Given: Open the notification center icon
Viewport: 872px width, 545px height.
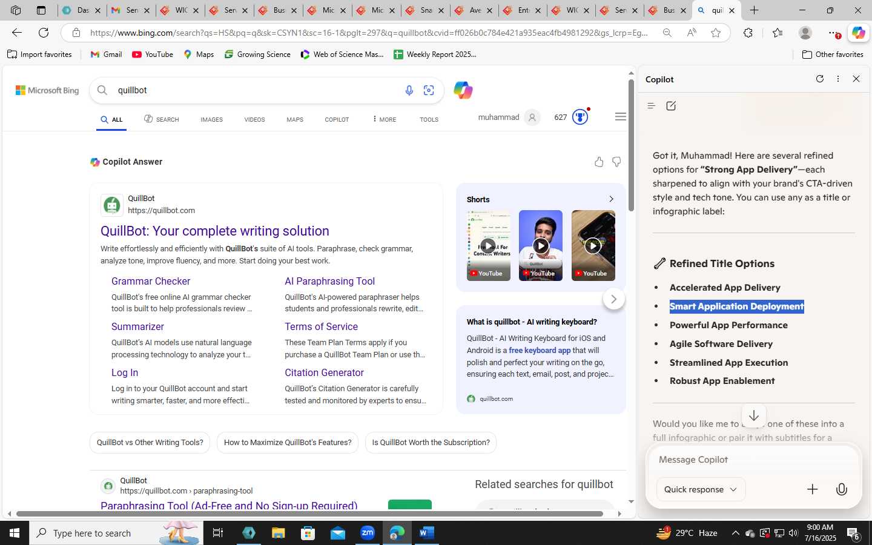Looking at the screenshot, I should (854, 533).
